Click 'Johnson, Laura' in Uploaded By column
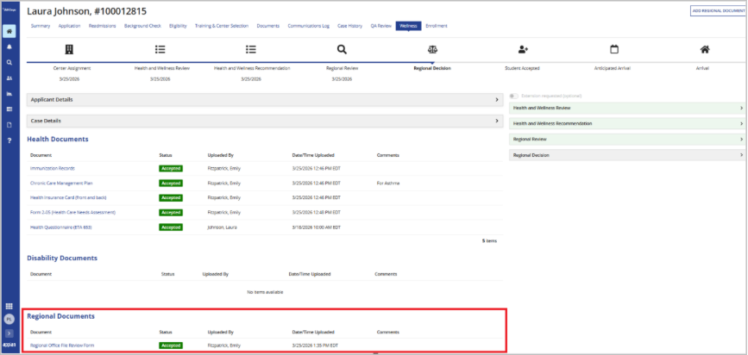748x355 pixels. [223, 227]
